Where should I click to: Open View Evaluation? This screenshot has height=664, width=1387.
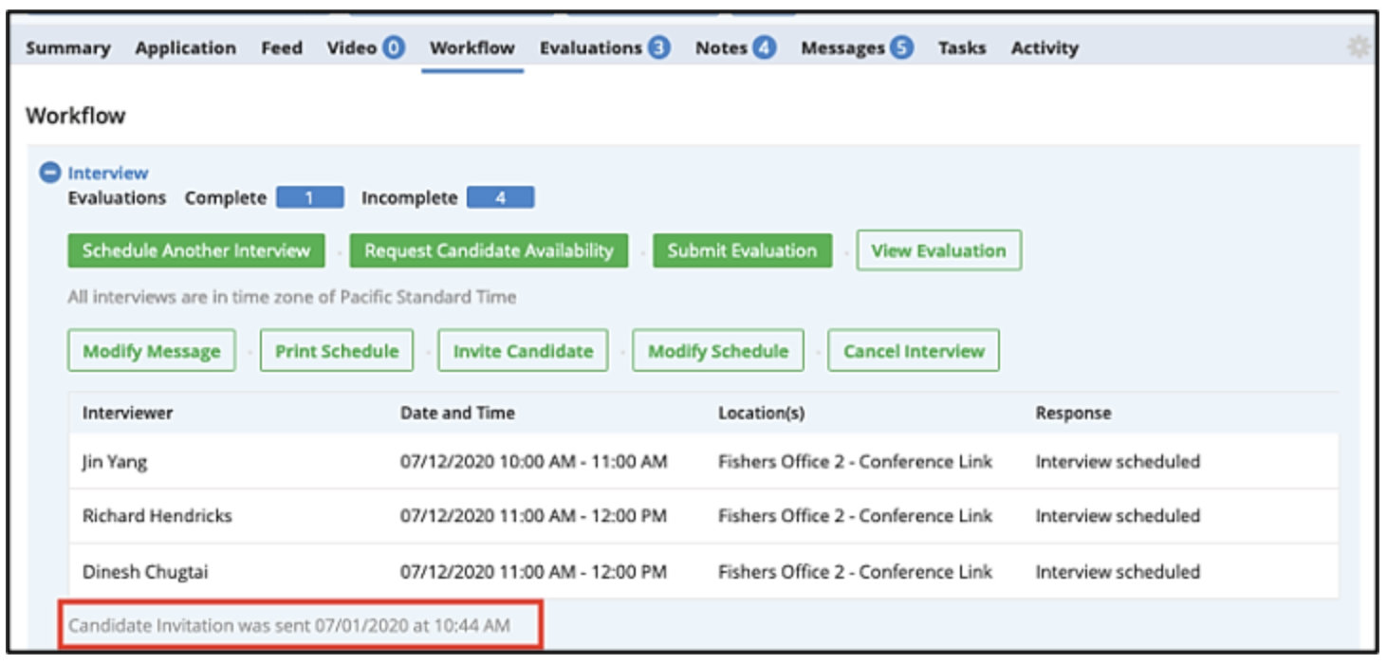click(x=939, y=250)
